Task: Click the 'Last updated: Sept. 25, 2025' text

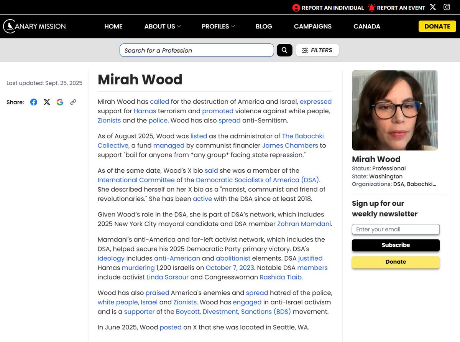Action: tap(44, 83)
